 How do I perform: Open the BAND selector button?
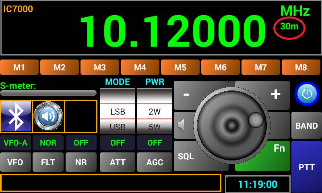[306, 125]
